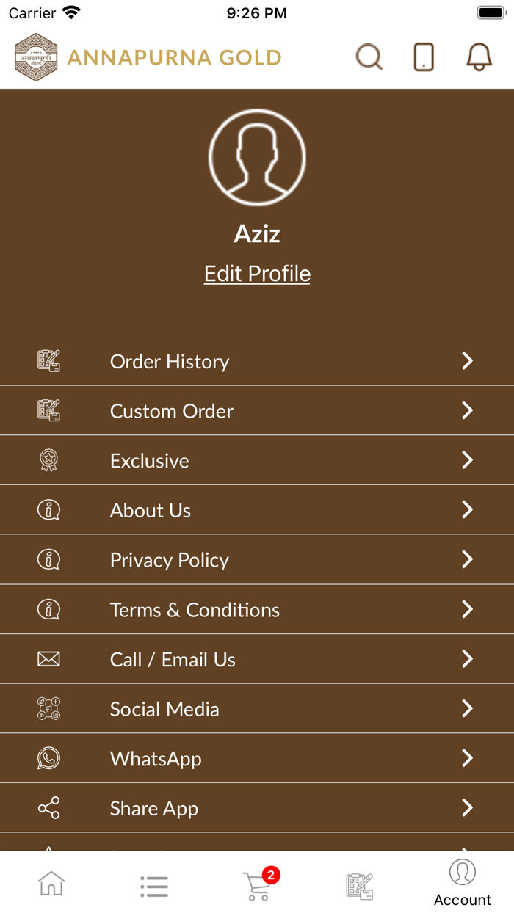Open the order clipboard icon in bottom bar
Image resolution: width=514 pixels, height=913 pixels.
360,886
